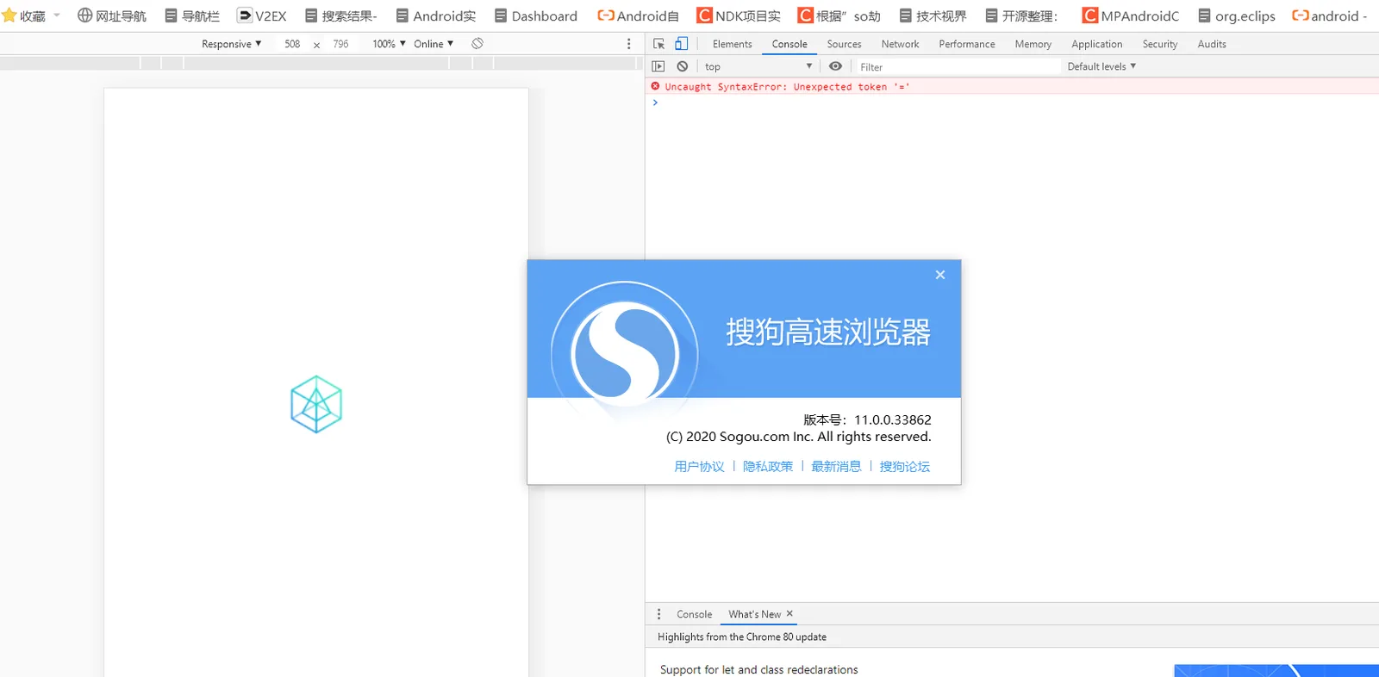
Task: Click the 'Uncaught SyntaxError: Unexpected token' message
Action: 787,87
